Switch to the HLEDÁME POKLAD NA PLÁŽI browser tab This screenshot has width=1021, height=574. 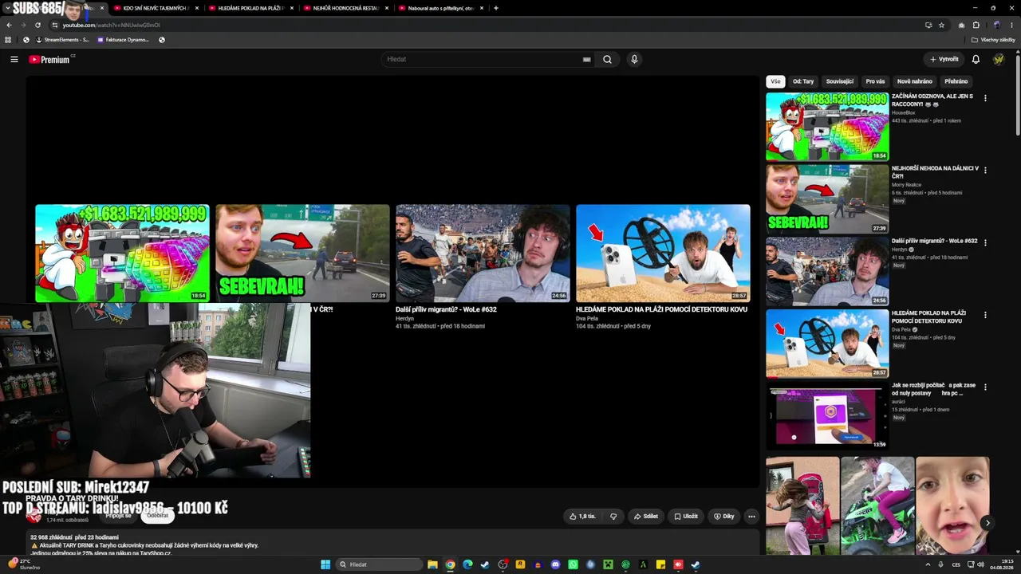point(251,8)
